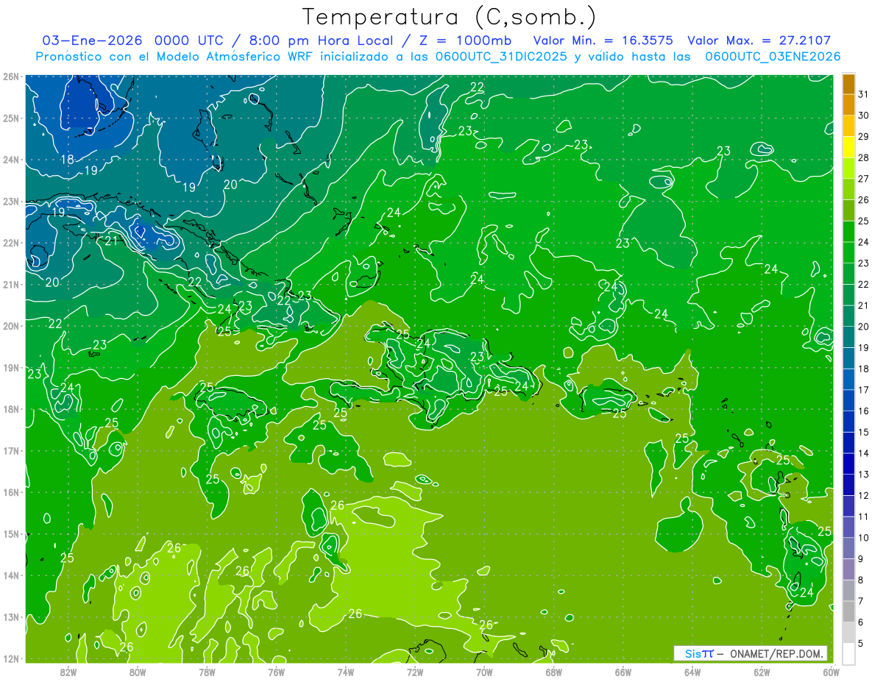Pick the legend swatch between 25 and 26
This screenshot has height=682, width=883.
point(848,210)
